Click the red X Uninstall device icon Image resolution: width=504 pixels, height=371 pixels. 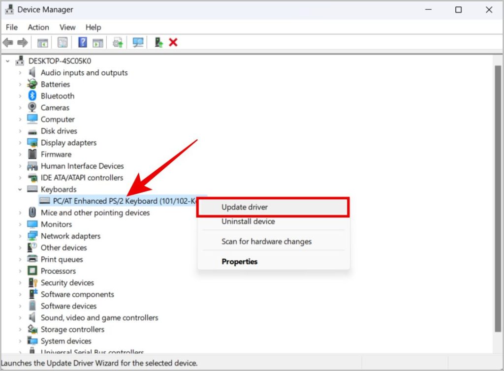coord(173,42)
